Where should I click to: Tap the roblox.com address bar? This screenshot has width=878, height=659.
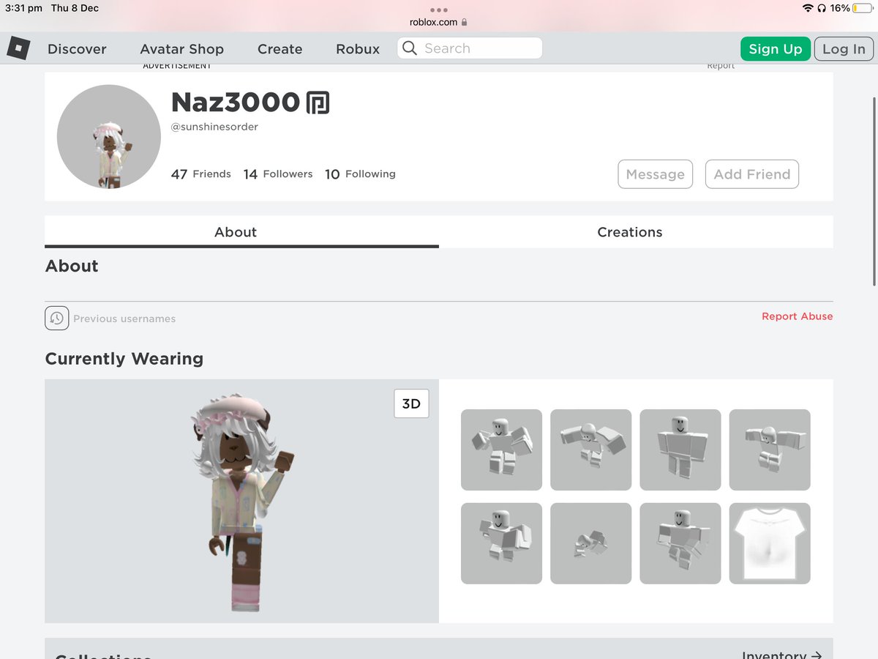(x=438, y=22)
